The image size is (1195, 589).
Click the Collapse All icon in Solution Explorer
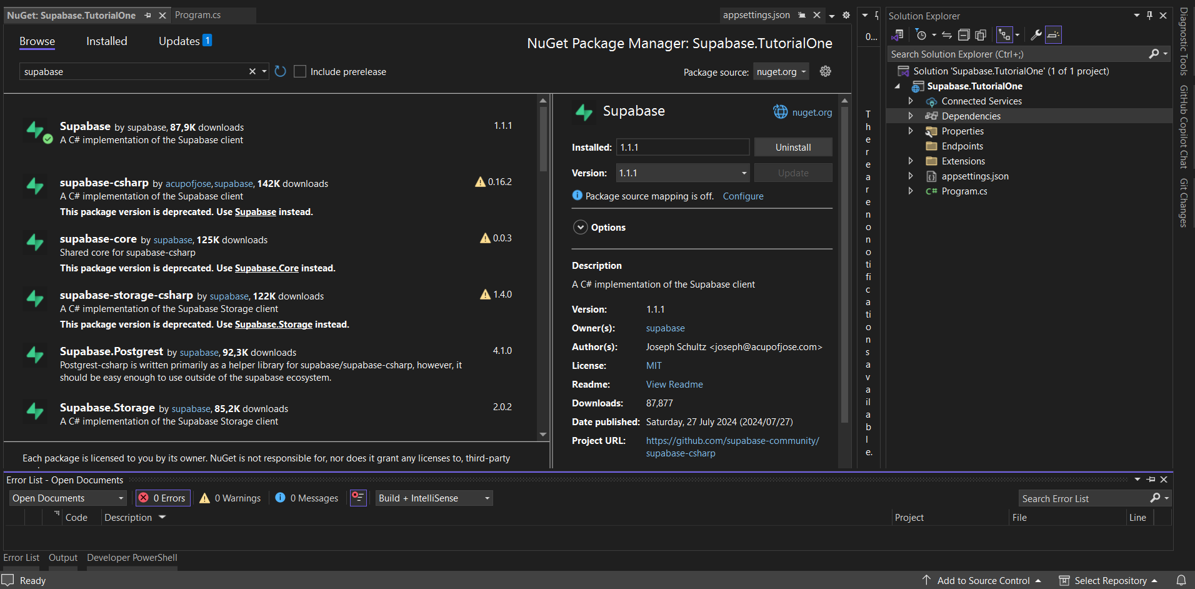click(x=964, y=35)
